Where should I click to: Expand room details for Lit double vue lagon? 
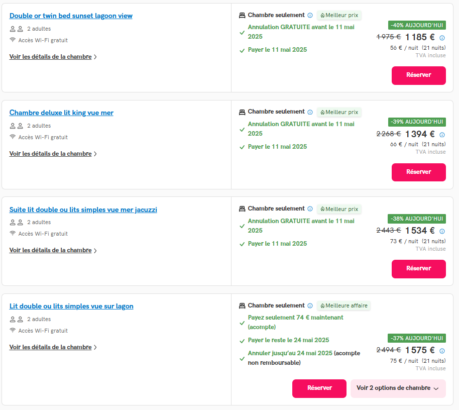point(53,347)
